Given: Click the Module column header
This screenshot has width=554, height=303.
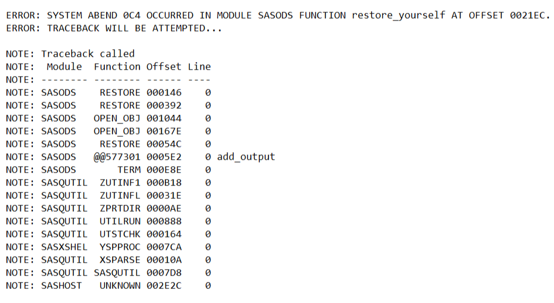Looking at the screenshot, I should [64, 67].
